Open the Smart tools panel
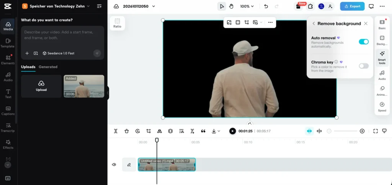Image resolution: width=392 pixels, height=185 pixels. 382,58
